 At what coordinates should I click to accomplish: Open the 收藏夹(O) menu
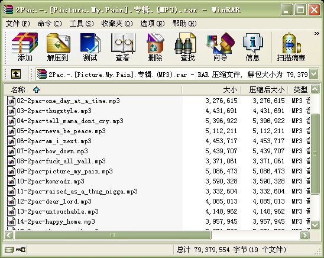(x=117, y=24)
